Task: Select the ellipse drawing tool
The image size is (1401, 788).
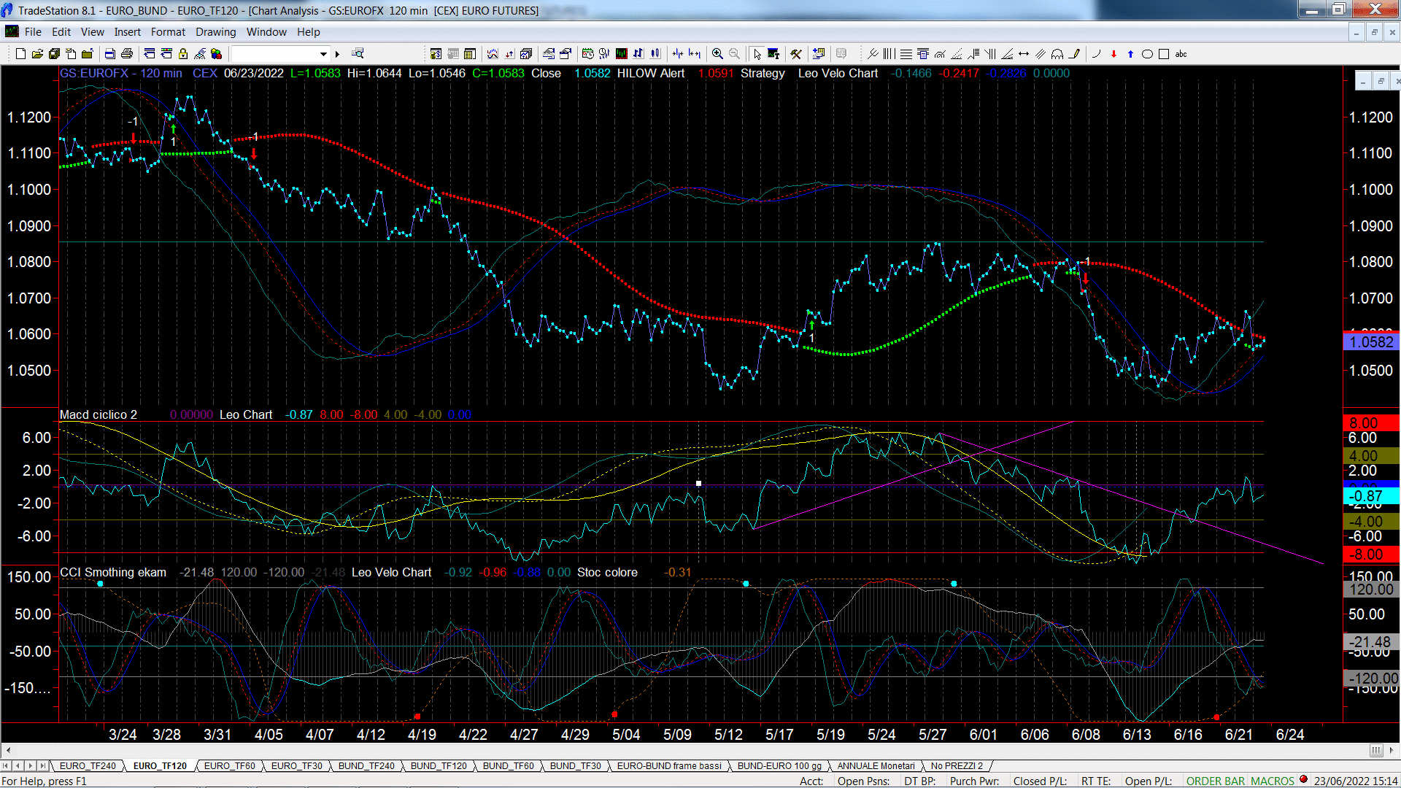Action: click(x=1147, y=53)
